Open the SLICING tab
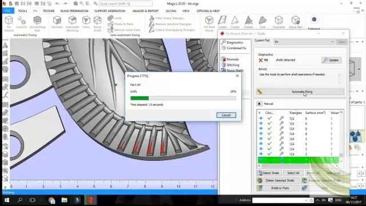 pos(171,11)
